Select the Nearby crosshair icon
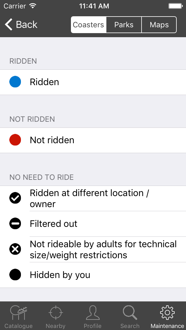 [56, 313]
